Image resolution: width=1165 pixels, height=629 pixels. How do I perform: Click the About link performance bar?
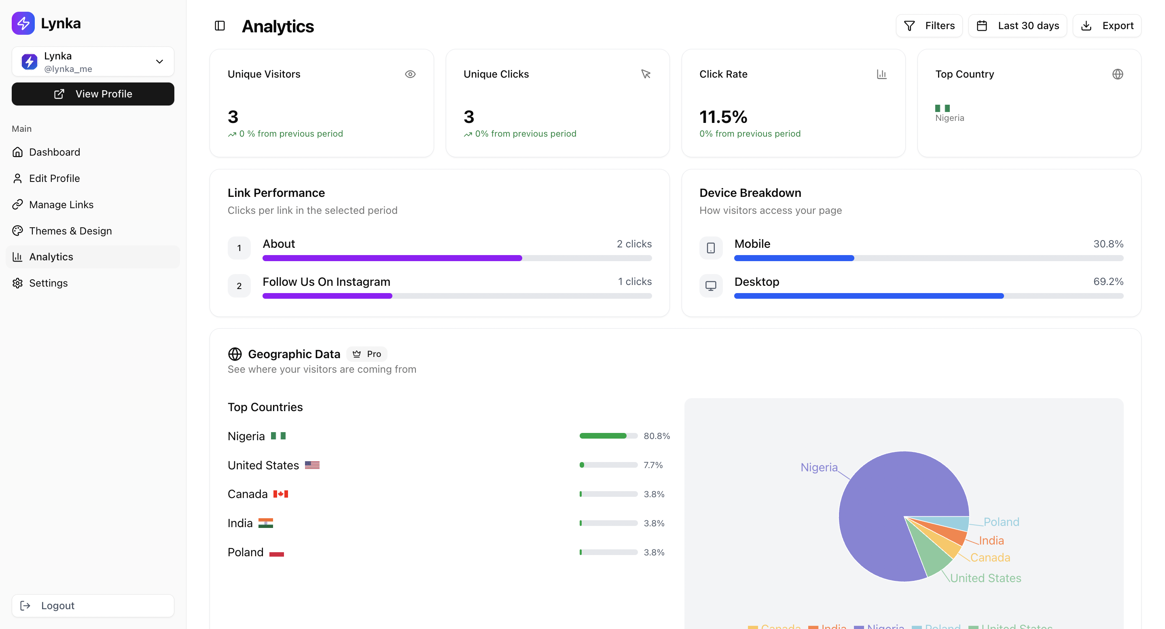pos(457,258)
